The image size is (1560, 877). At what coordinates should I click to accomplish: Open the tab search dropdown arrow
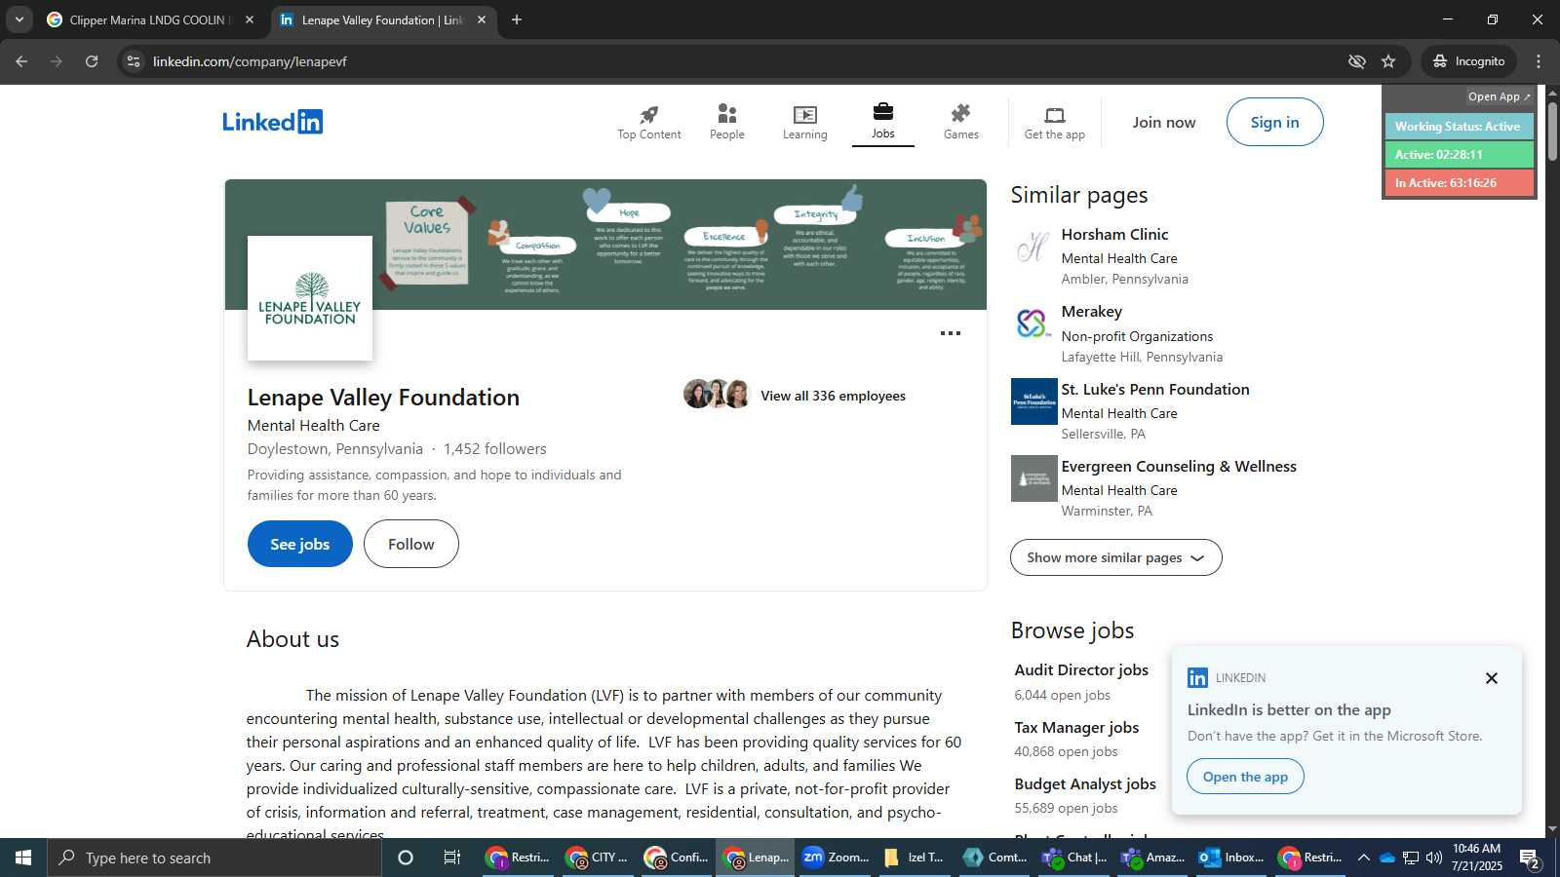19,19
